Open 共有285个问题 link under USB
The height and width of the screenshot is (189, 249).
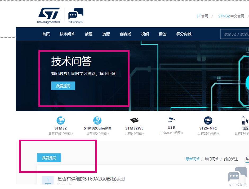[171, 133]
